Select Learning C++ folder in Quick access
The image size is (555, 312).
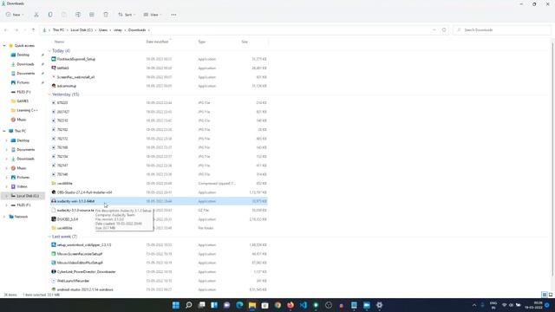27,110
